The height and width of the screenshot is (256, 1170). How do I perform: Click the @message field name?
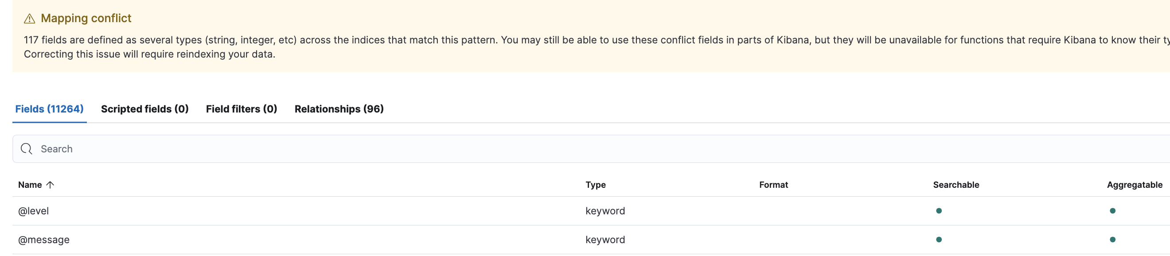(43, 239)
